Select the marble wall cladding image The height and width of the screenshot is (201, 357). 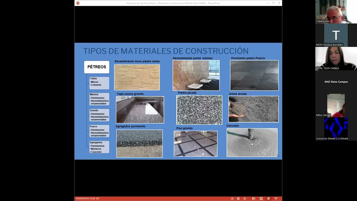[x=196, y=75]
